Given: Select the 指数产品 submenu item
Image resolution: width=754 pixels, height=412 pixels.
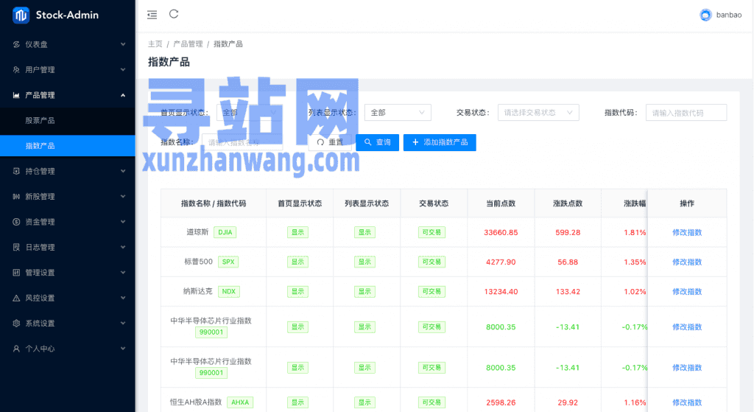Looking at the screenshot, I should 67,146.
